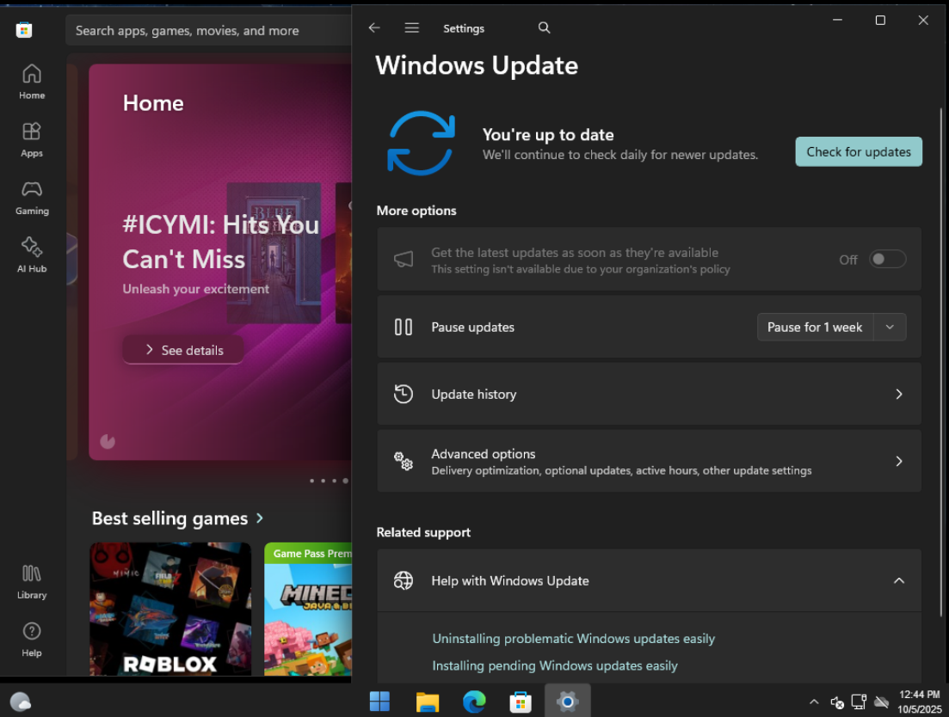Click the Store search input box
The height and width of the screenshot is (717, 949).
tap(206, 31)
